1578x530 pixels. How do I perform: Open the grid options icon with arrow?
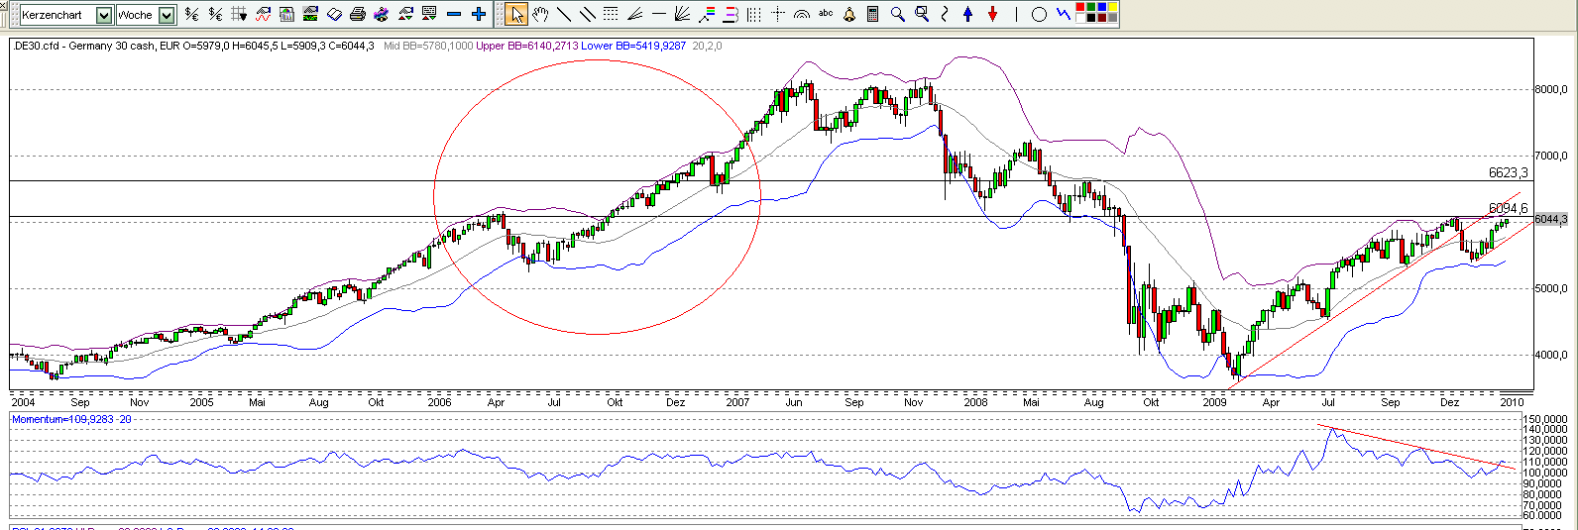point(239,14)
